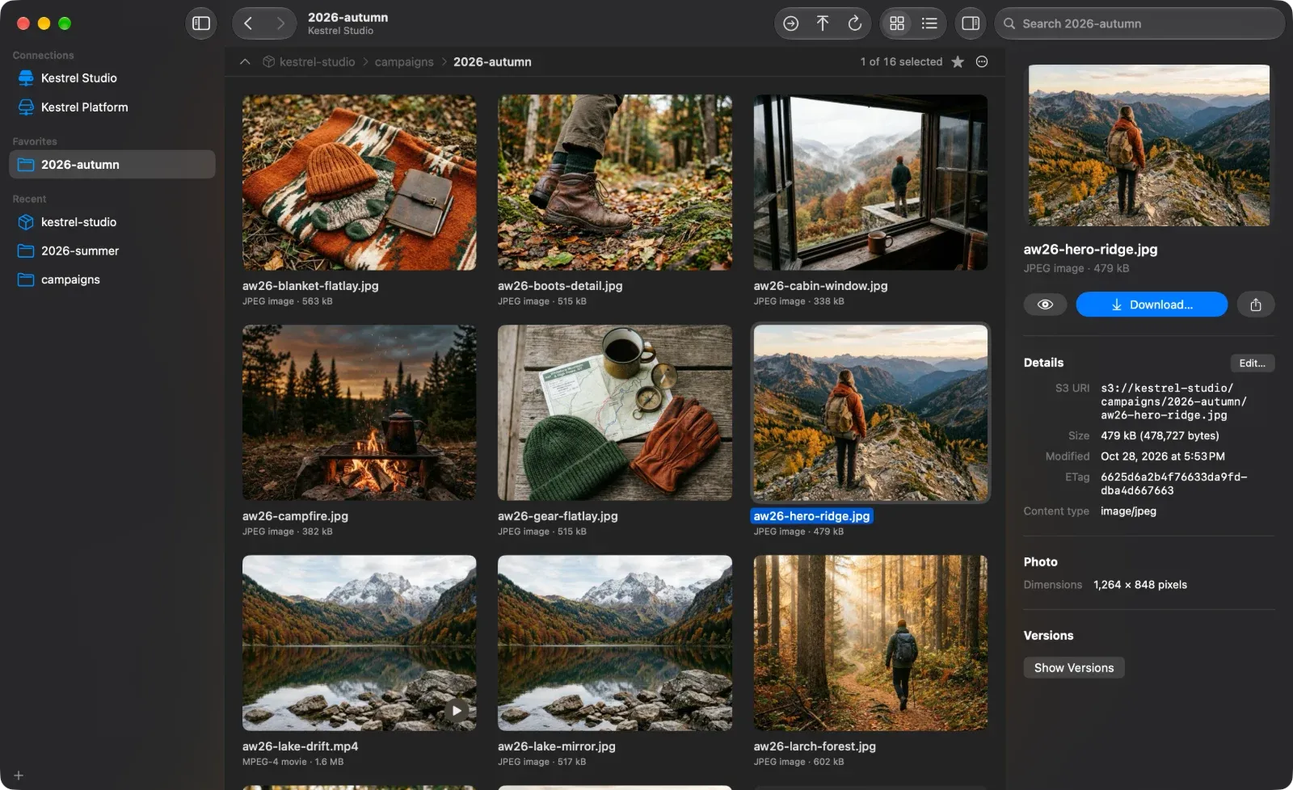The width and height of the screenshot is (1293, 790).
Task: Select the aw26-cabin-window.jpg thumbnail
Action: pyautogui.click(x=870, y=183)
